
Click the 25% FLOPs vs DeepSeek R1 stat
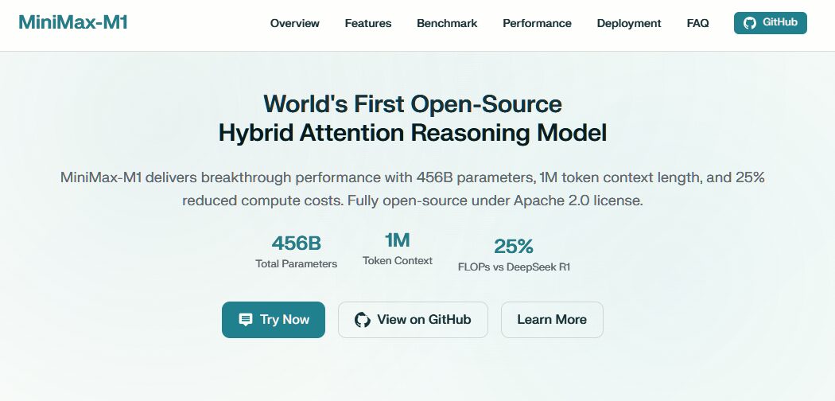pyautogui.click(x=514, y=255)
